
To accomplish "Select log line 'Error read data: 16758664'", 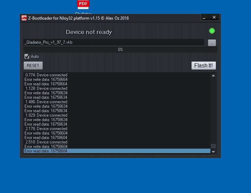I will 117,84.
